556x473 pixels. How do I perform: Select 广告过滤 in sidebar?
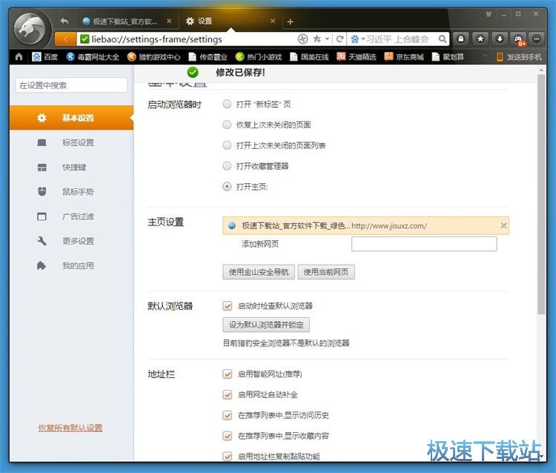(x=72, y=216)
